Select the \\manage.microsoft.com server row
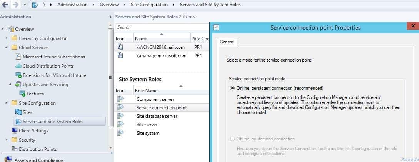Viewport: 419px width, 162px height. point(161,56)
